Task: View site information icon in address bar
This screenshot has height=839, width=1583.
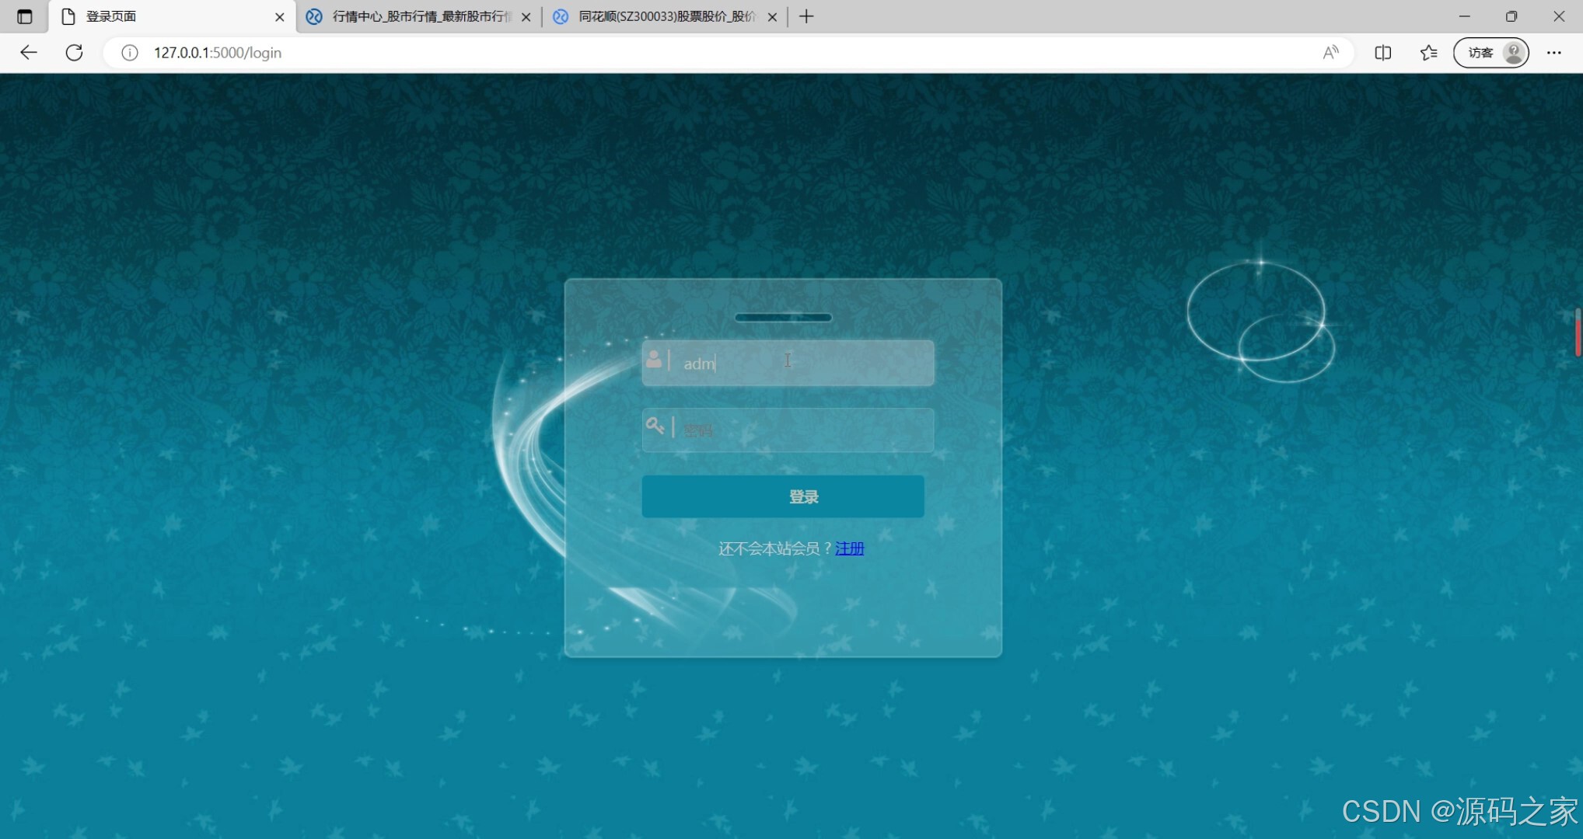Action: click(x=130, y=53)
